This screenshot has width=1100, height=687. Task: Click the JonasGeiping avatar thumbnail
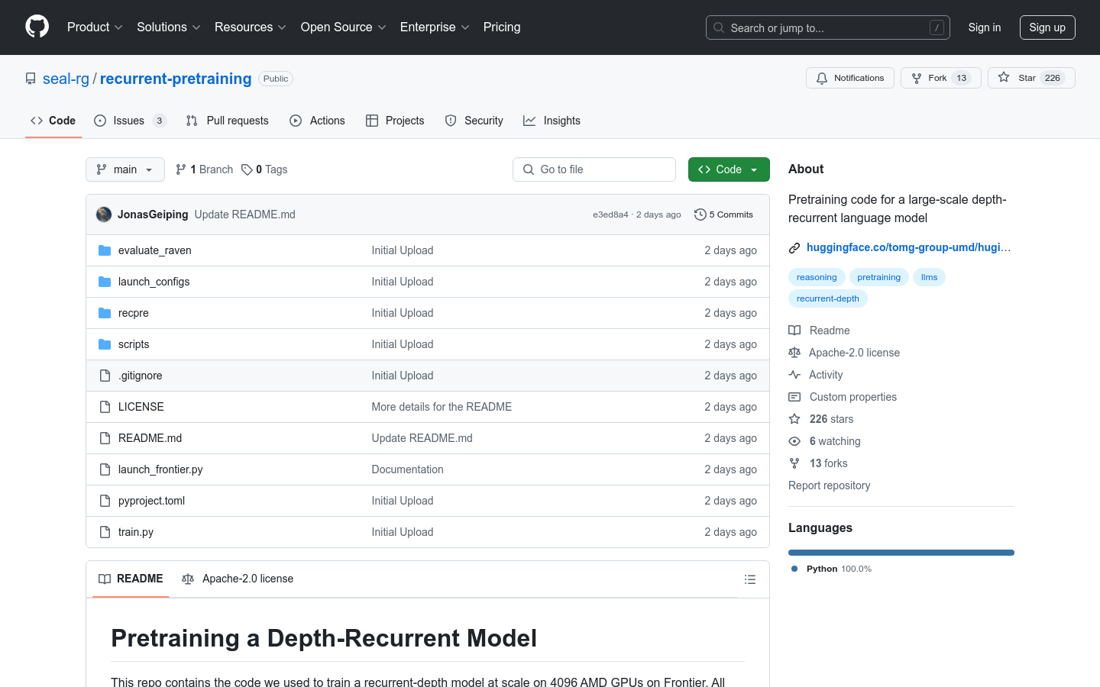[x=104, y=214]
